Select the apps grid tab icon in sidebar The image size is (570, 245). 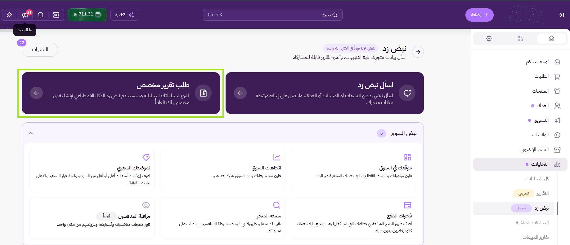point(520,38)
